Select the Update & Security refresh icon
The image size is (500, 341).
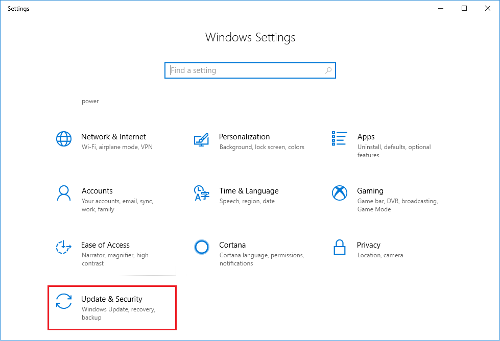63,301
